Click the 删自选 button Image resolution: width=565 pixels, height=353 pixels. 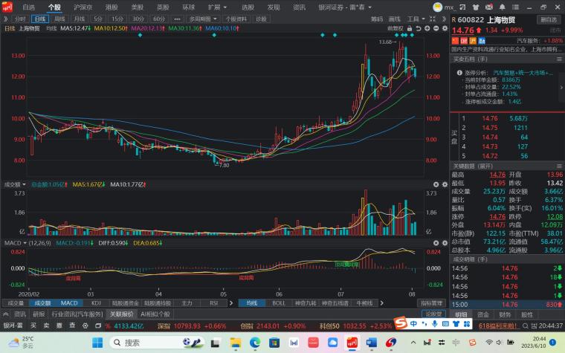[x=548, y=19]
